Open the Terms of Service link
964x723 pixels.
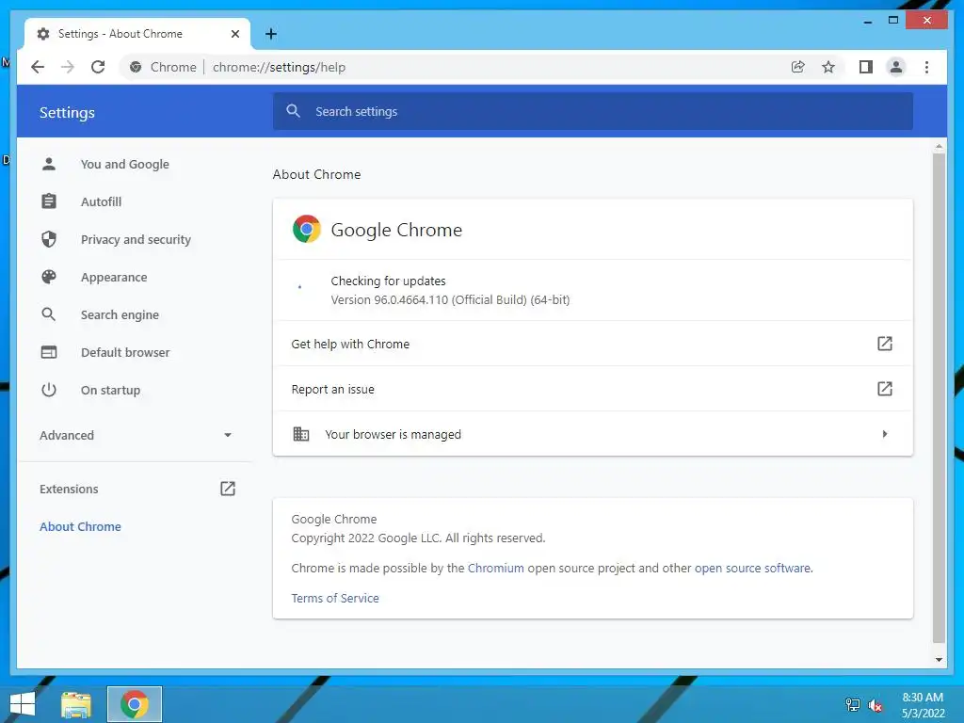tap(335, 598)
